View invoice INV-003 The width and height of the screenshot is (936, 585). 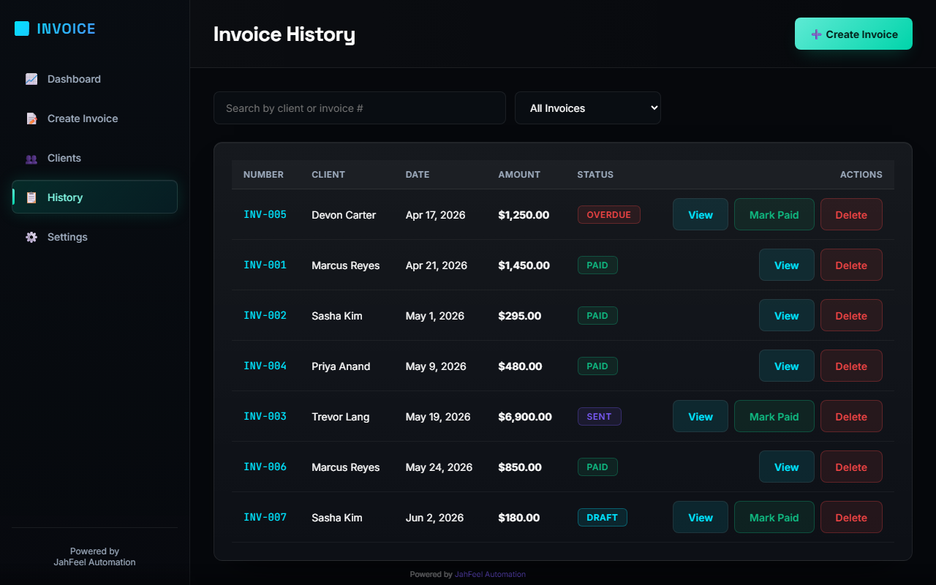(701, 416)
